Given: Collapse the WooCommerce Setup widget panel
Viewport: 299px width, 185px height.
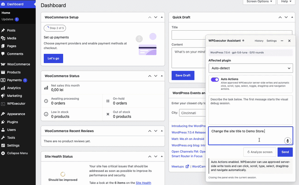Looking at the screenshot, I should click(x=162, y=17).
